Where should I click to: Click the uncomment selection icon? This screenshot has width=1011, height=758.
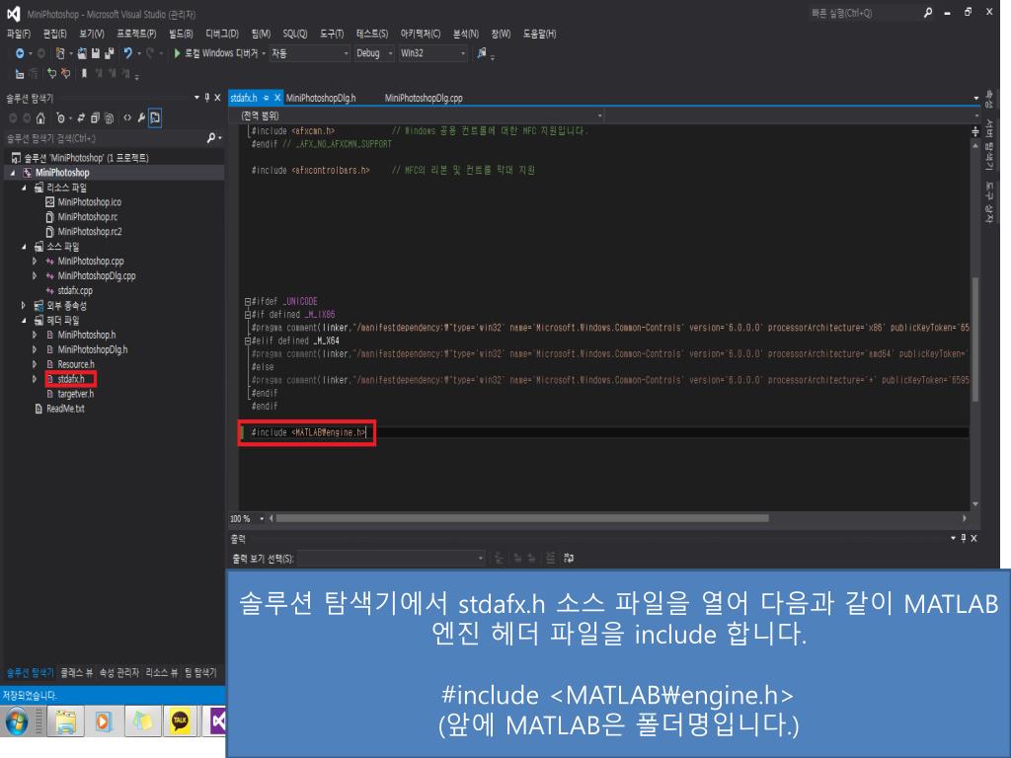coord(66,74)
